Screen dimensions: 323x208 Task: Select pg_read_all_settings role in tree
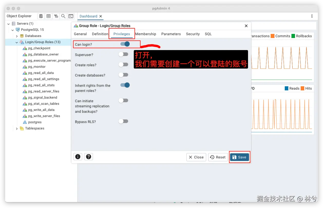click(44, 79)
